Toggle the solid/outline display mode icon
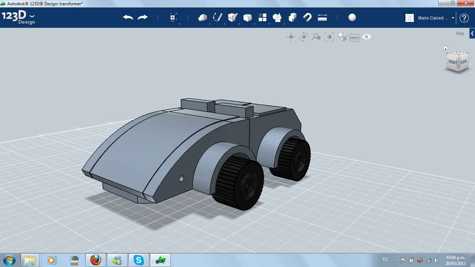Viewport: 475px width, 267px height. pos(342,37)
